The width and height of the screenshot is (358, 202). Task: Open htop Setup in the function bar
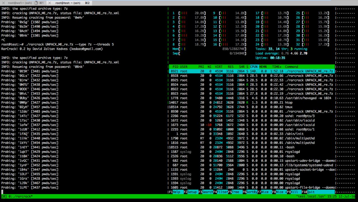(192, 192)
